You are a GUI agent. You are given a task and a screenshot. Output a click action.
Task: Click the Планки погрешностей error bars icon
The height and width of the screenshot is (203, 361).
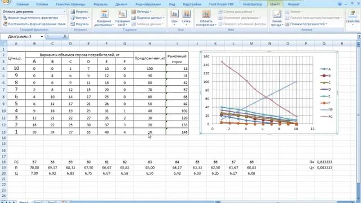tap(287, 24)
